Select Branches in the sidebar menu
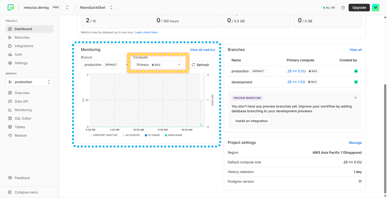Image resolution: width=387 pixels, height=198 pixels. (22, 38)
